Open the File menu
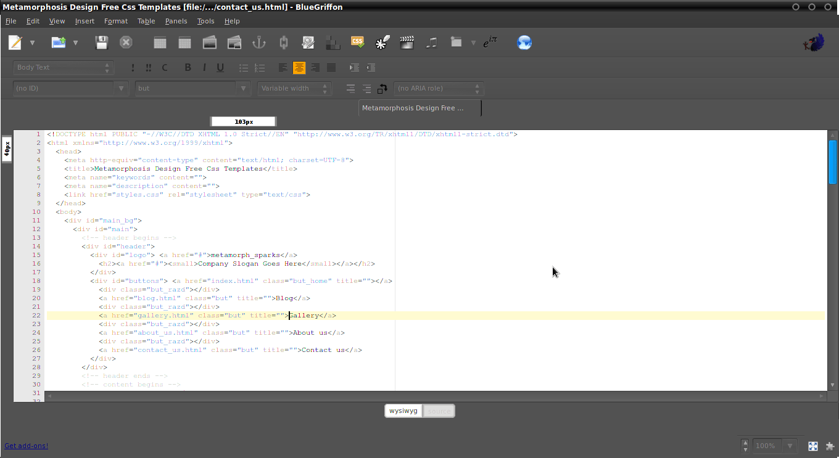The width and height of the screenshot is (839, 458). tap(11, 21)
